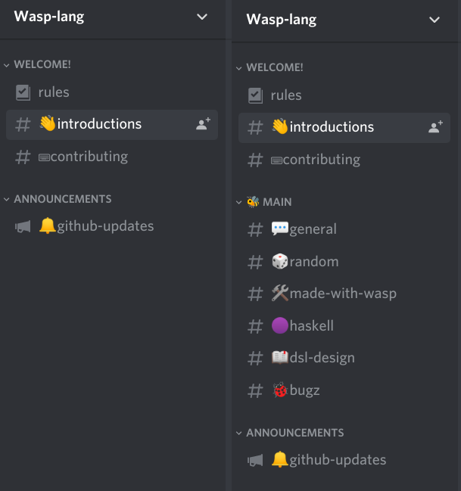This screenshot has width=461, height=491.
Task: Click megaphone icon beside left panel's github-updates
Action: coord(23,226)
